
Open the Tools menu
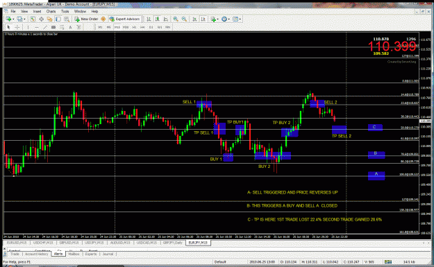click(65, 11)
